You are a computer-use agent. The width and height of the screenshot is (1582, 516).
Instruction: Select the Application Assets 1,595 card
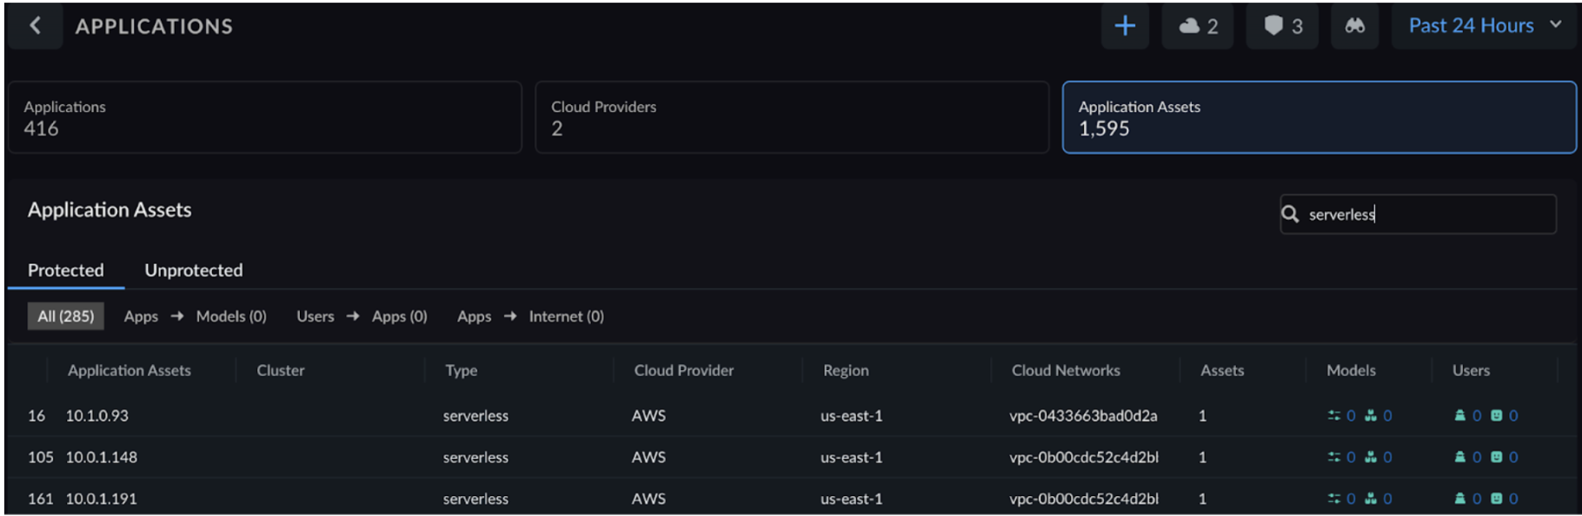[1319, 117]
